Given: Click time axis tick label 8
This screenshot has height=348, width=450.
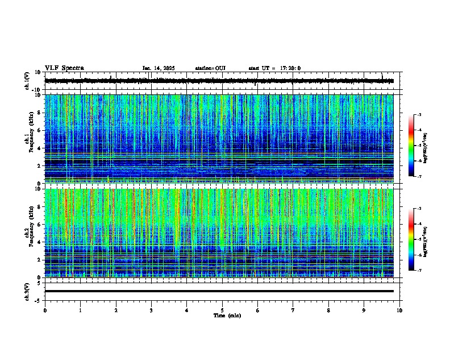Looking at the screenshot, I should [x=328, y=310].
